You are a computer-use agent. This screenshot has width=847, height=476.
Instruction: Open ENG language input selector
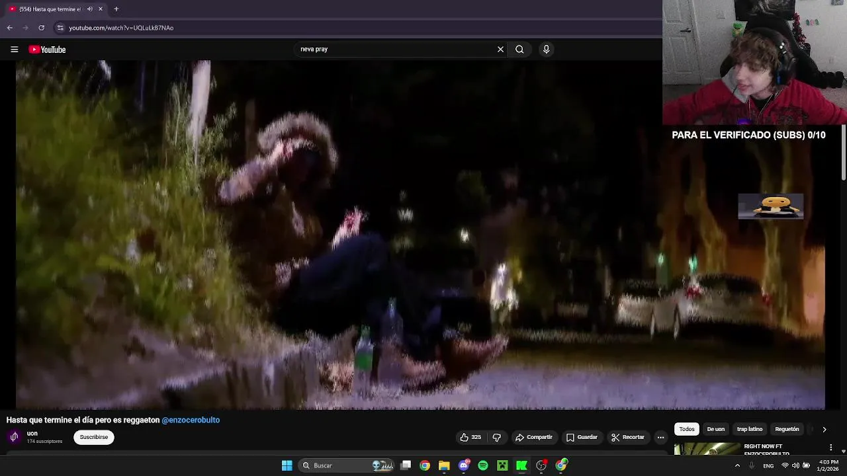click(768, 465)
